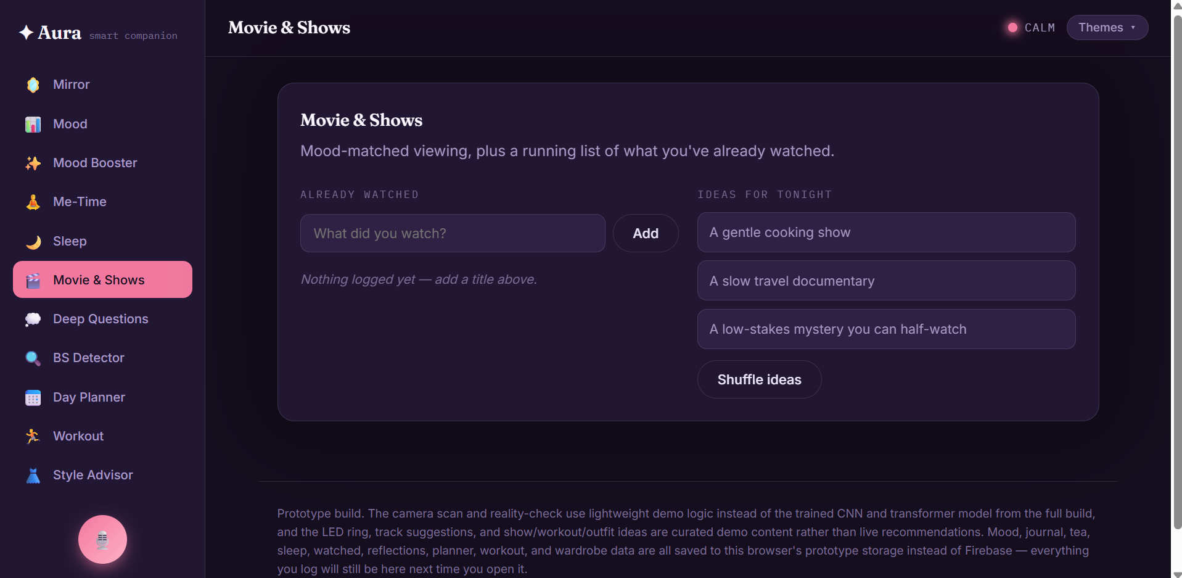Click the Mood chart icon
The image size is (1182, 578).
click(x=33, y=124)
